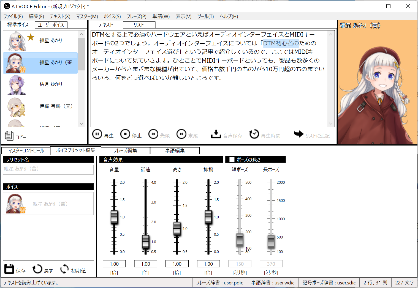Click the 話速 value field
The image size is (418, 288).
click(x=146, y=264)
